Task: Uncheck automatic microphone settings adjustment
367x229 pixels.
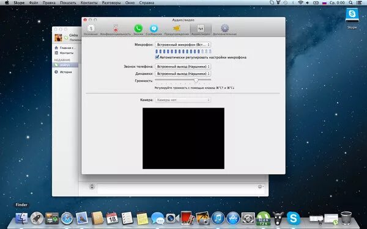Action: point(157,57)
